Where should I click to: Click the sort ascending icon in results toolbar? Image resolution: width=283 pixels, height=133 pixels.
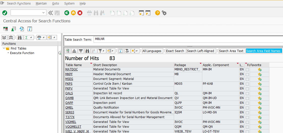74,51
